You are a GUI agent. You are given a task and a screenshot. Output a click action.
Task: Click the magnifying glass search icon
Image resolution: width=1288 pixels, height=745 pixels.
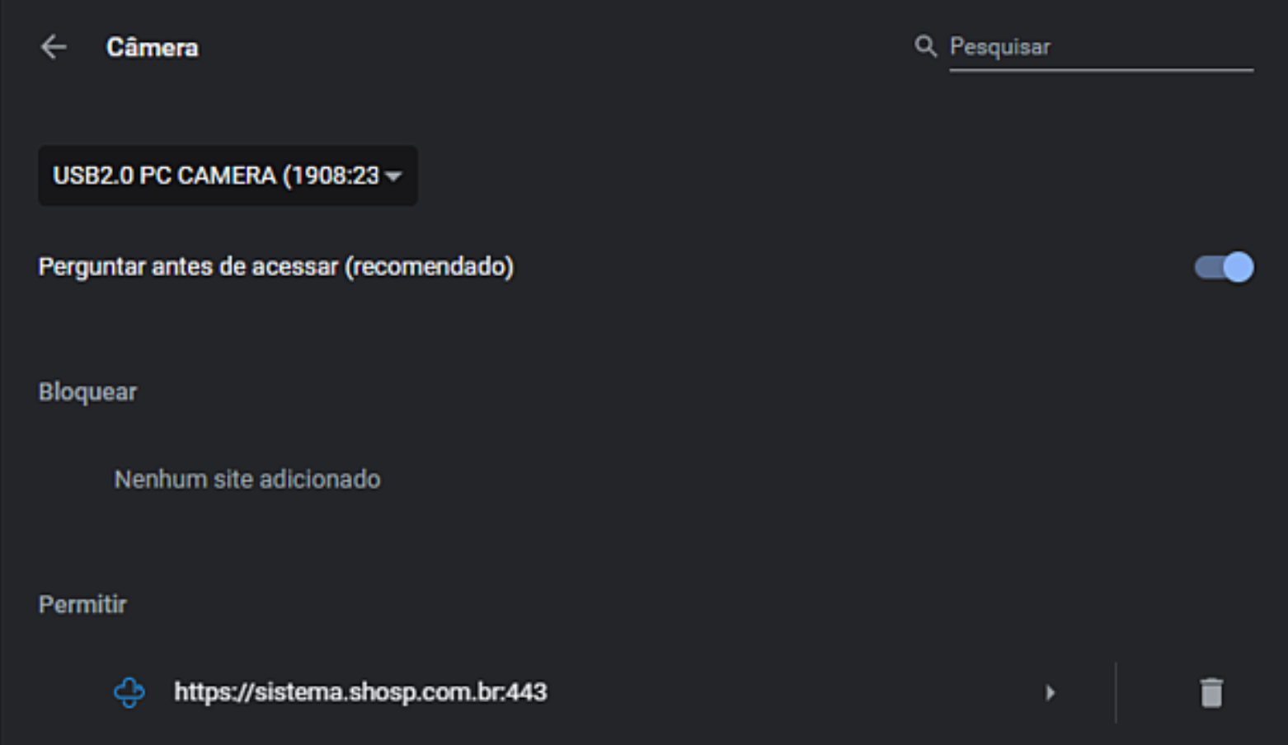(x=925, y=46)
